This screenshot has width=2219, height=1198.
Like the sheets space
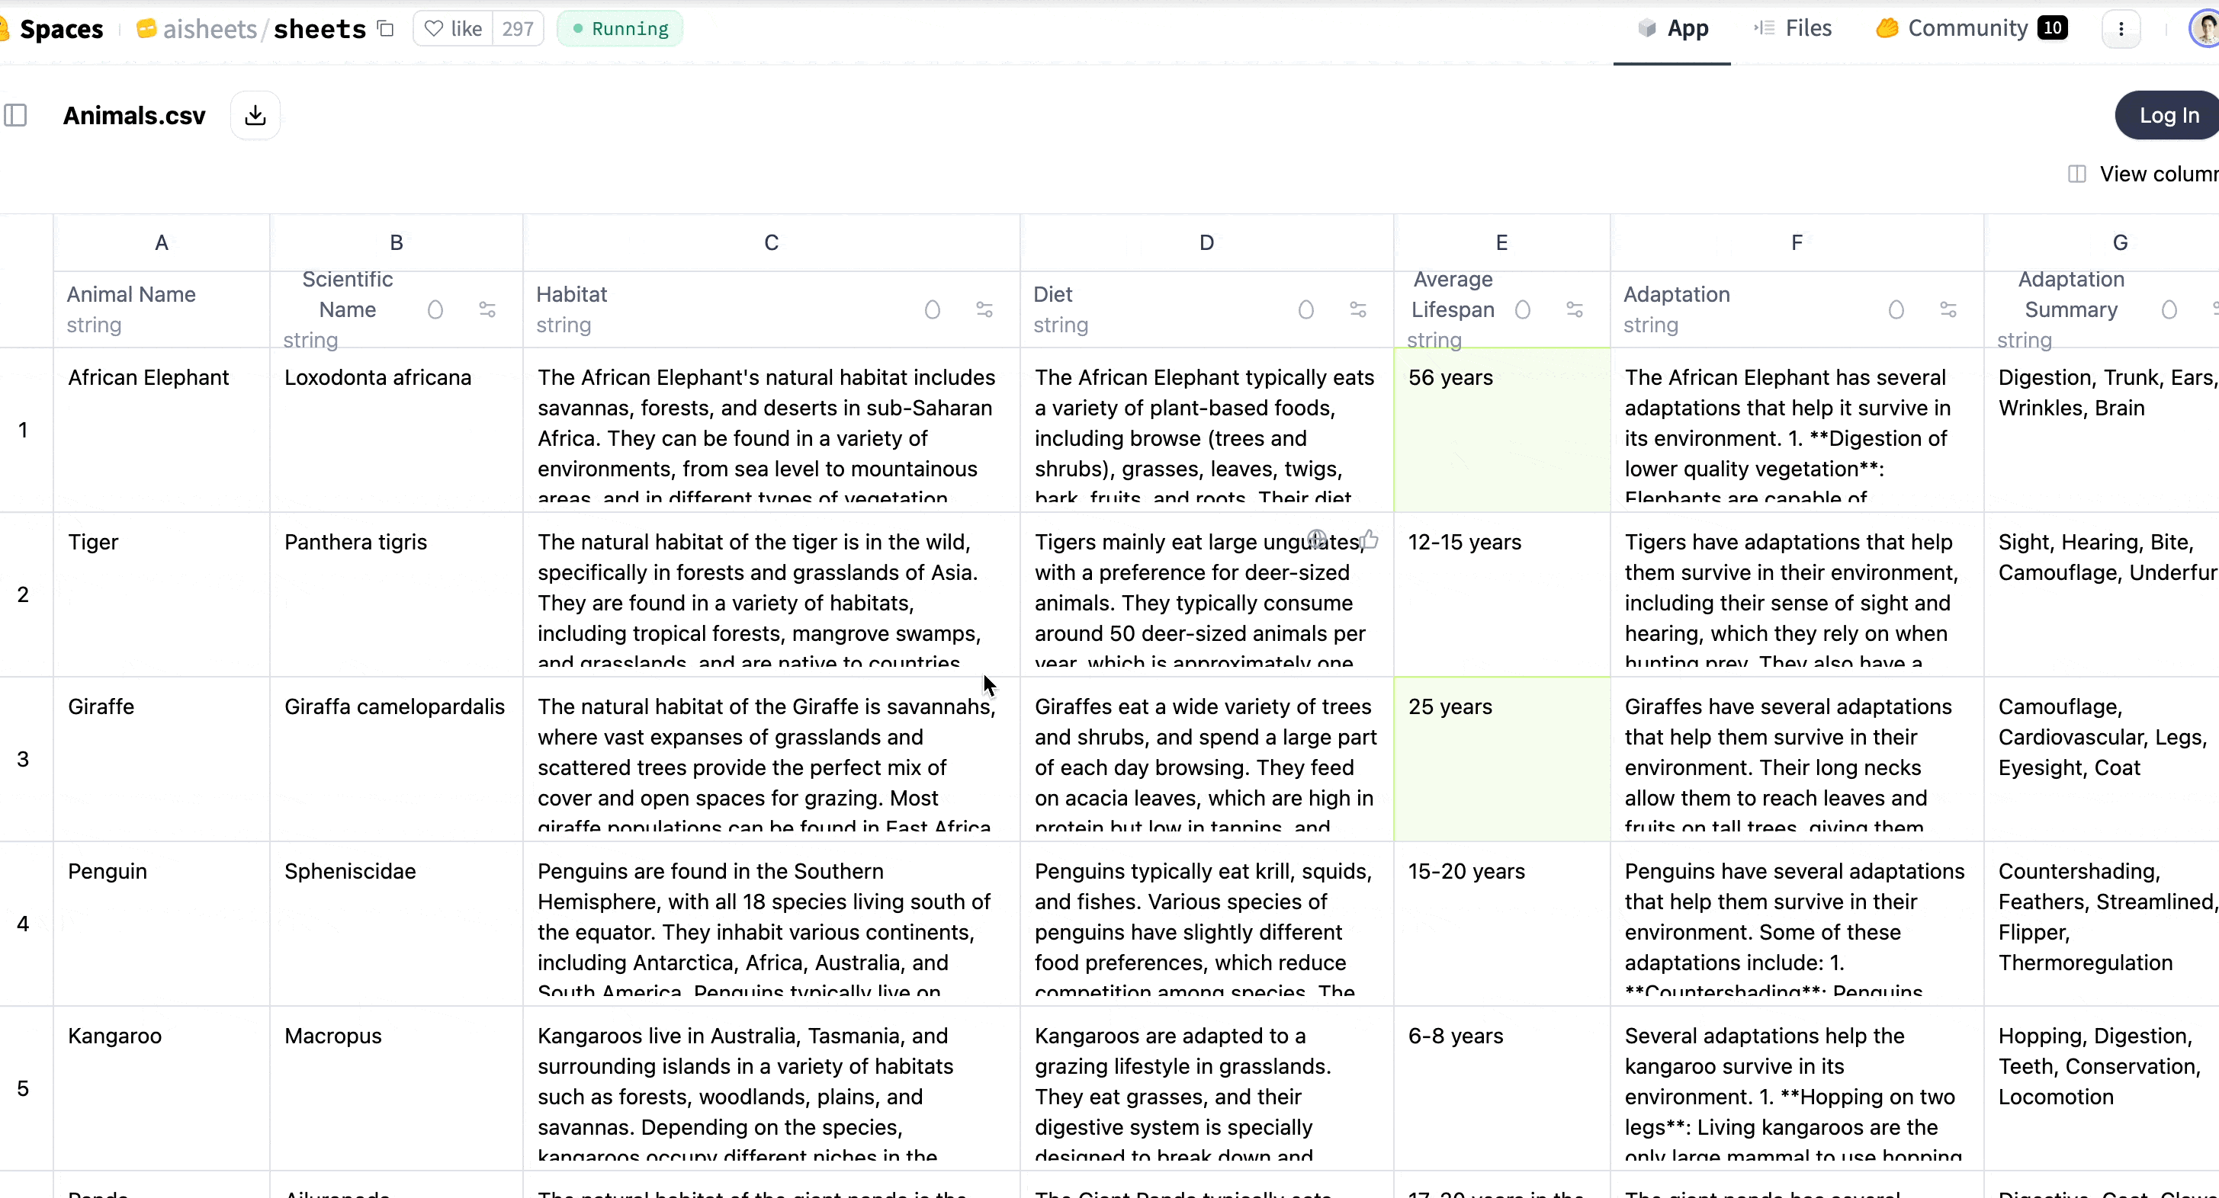click(453, 29)
